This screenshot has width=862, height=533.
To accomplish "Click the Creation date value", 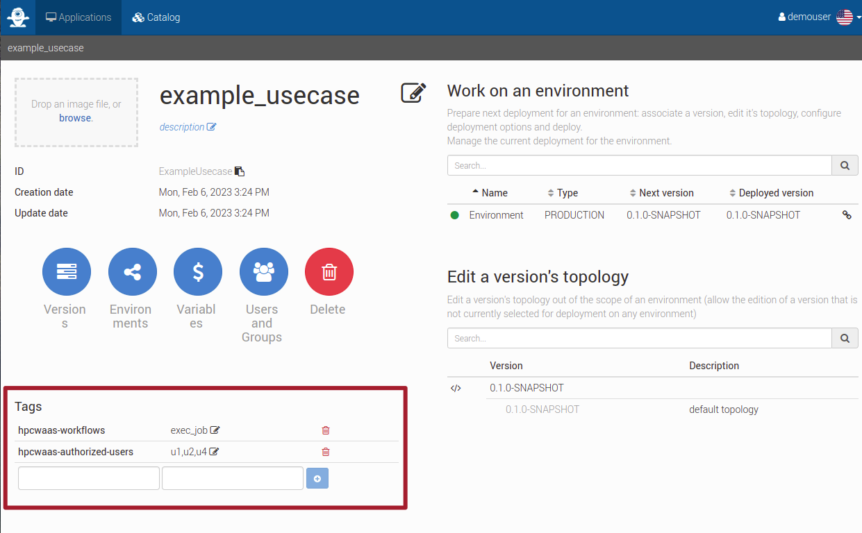I will click(x=214, y=192).
